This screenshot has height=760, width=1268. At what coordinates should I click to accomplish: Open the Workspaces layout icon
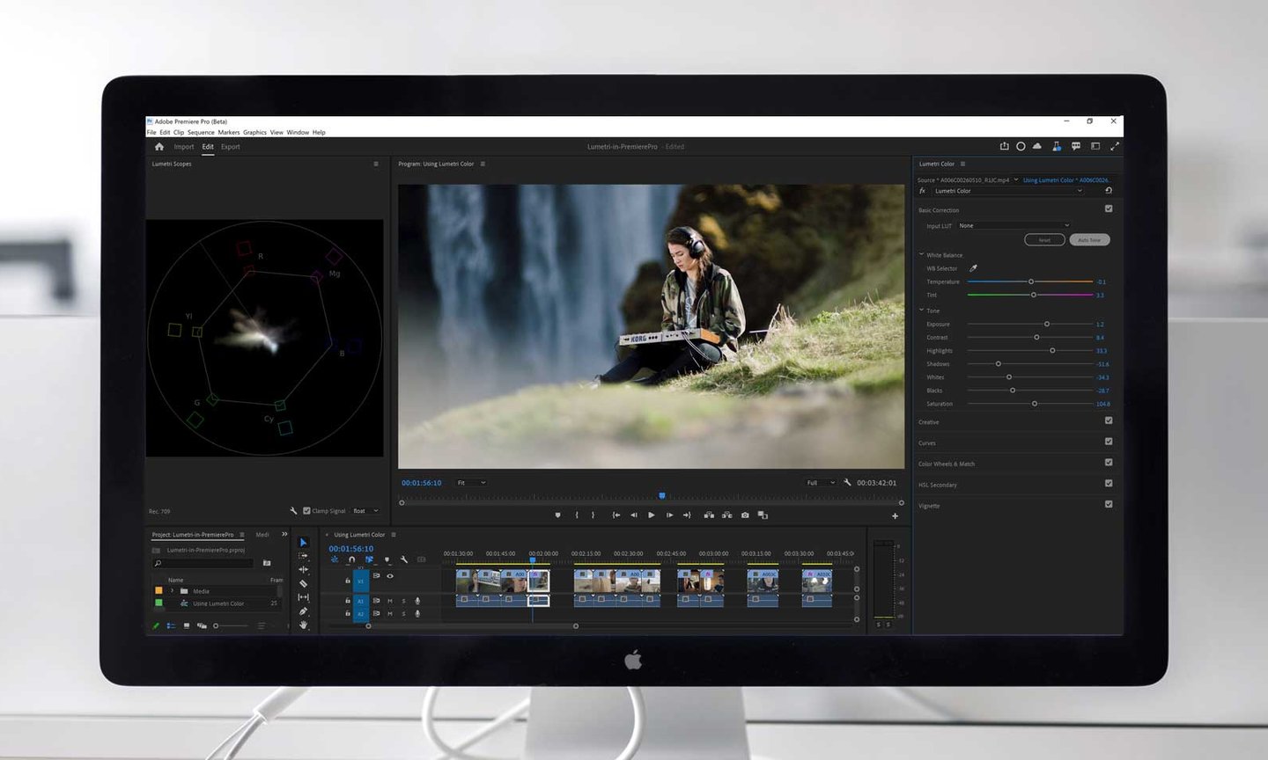[1095, 146]
